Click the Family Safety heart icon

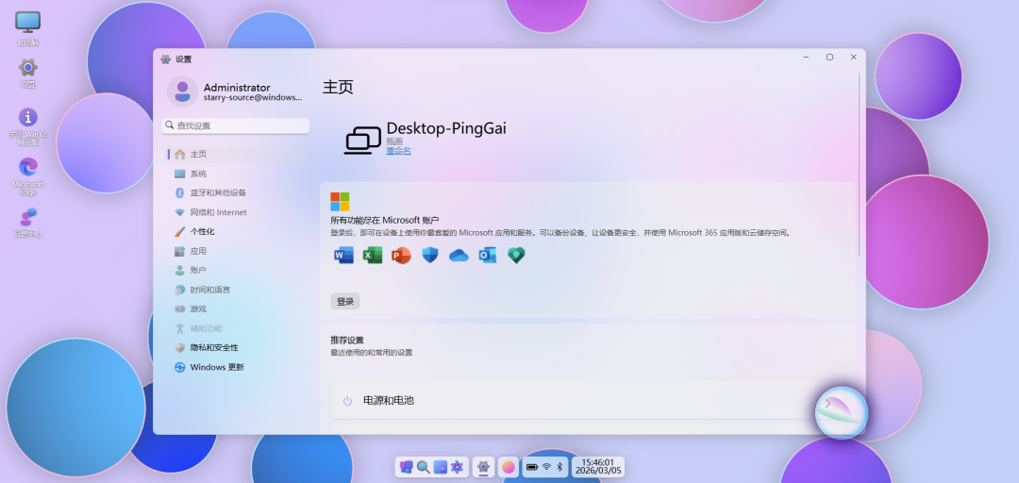click(x=516, y=256)
